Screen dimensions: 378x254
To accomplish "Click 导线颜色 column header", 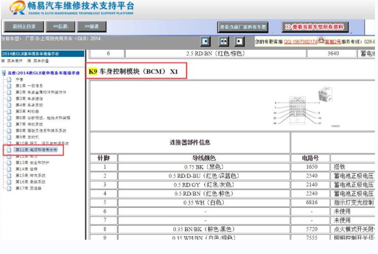I will tap(203, 158).
